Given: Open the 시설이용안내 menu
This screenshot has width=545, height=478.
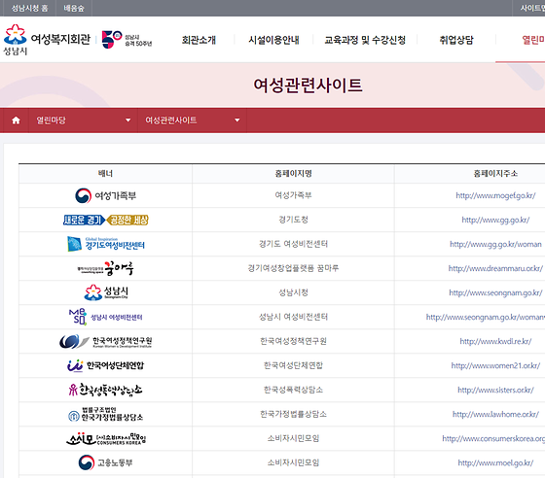Looking at the screenshot, I should click(x=273, y=40).
